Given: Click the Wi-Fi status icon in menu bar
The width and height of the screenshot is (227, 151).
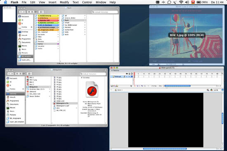Looking at the screenshot, I should (x=181, y=2).
